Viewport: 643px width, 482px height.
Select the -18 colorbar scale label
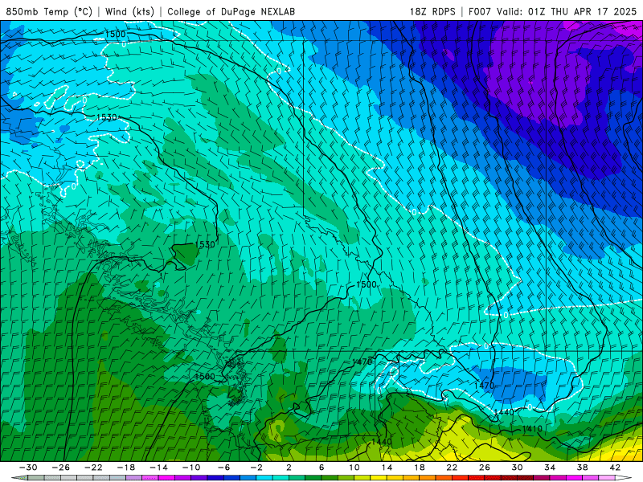pyautogui.click(x=126, y=468)
